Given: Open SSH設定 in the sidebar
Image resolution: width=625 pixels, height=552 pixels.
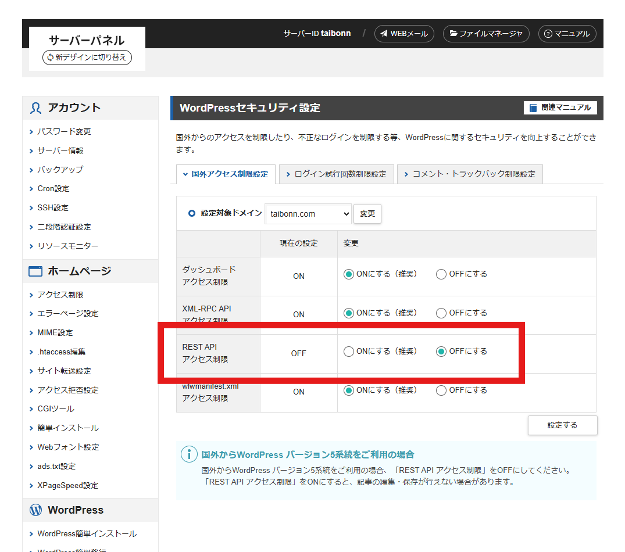Looking at the screenshot, I should tap(53, 208).
